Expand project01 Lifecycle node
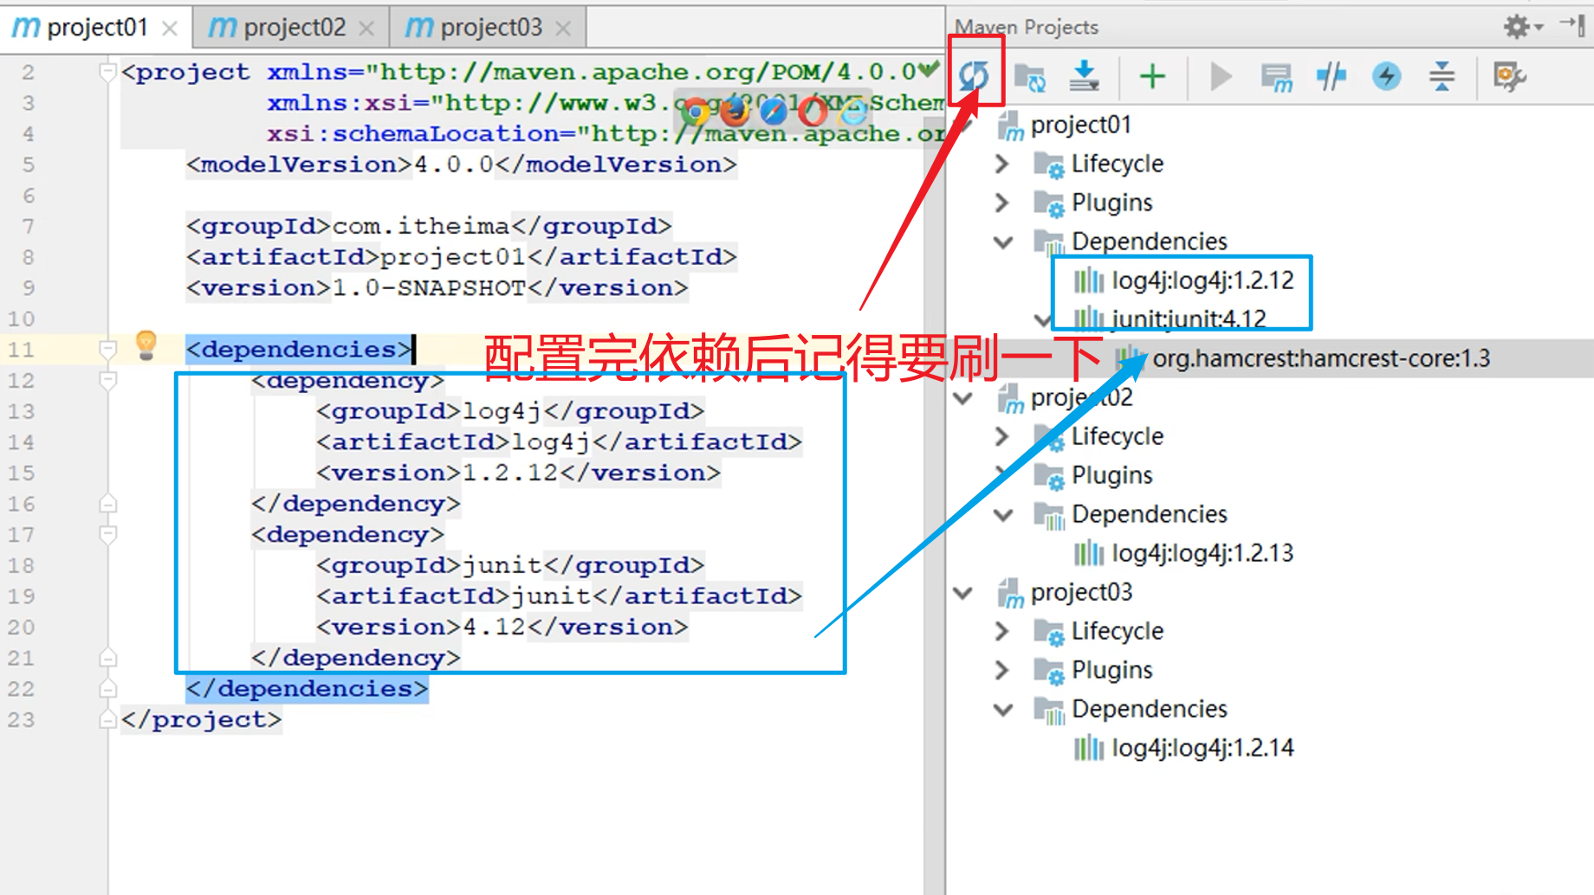 point(1002,164)
